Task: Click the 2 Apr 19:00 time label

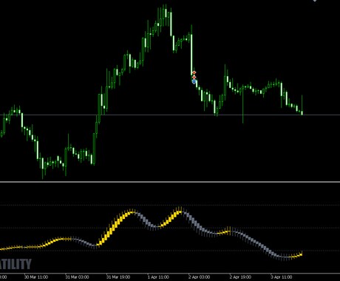Action: (x=240, y=277)
